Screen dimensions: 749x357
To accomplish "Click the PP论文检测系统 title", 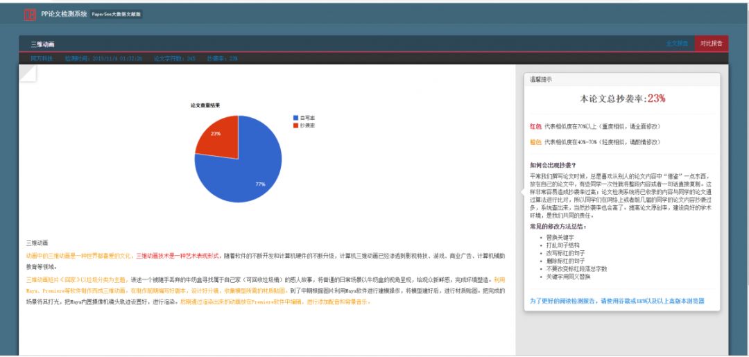I will coord(64,15).
